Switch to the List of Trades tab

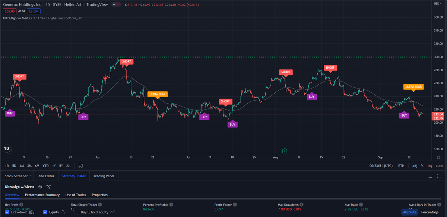(x=76, y=195)
